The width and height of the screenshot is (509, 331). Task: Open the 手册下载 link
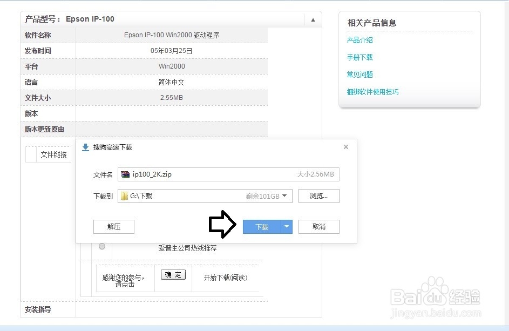(x=359, y=57)
